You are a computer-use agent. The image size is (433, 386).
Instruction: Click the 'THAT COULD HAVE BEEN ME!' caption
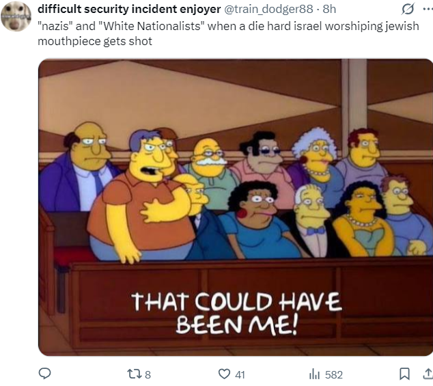pos(236,313)
